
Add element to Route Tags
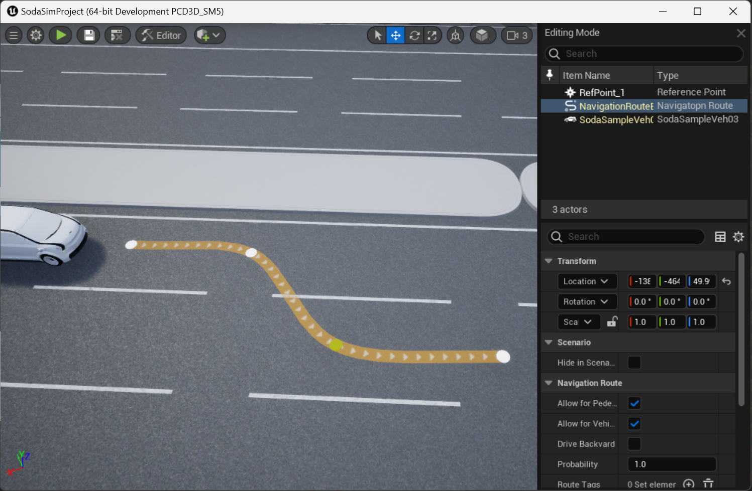(689, 484)
